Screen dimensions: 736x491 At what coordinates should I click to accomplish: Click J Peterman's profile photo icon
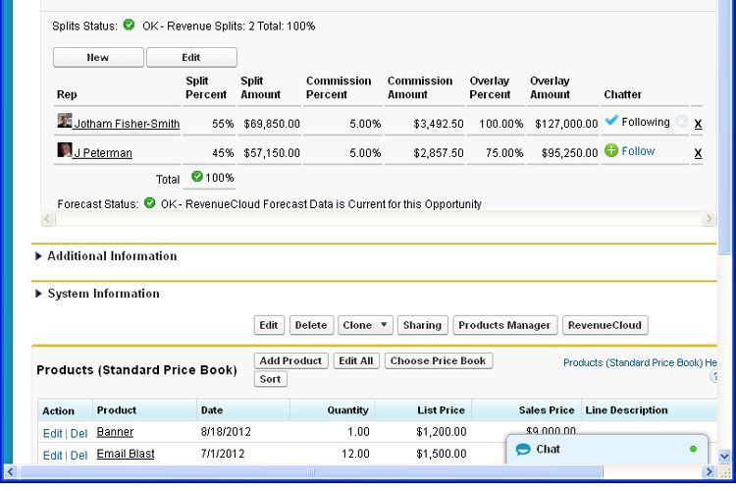[65, 151]
